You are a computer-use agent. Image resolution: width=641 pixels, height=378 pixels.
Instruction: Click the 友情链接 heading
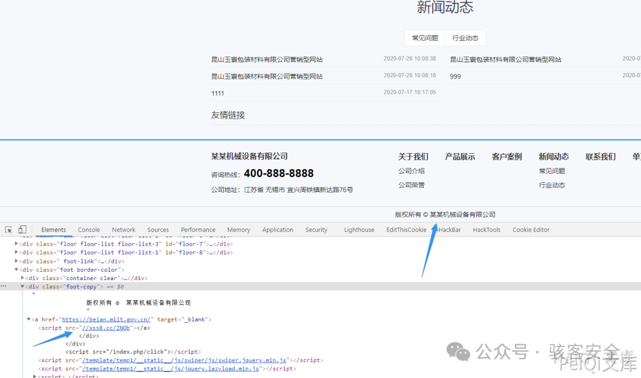pyautogui.click(x=228, y=115)
